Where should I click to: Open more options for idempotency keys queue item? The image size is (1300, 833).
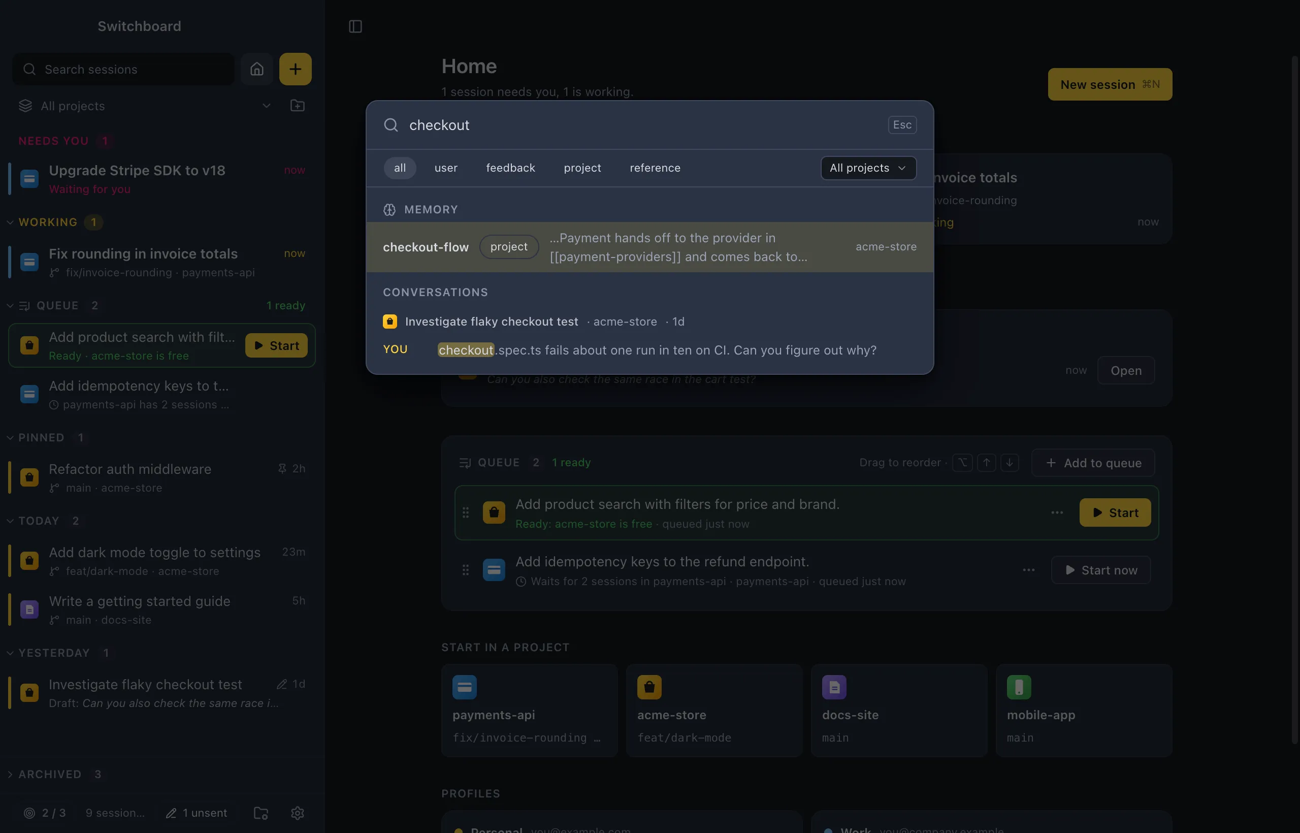click(1029, 570)
